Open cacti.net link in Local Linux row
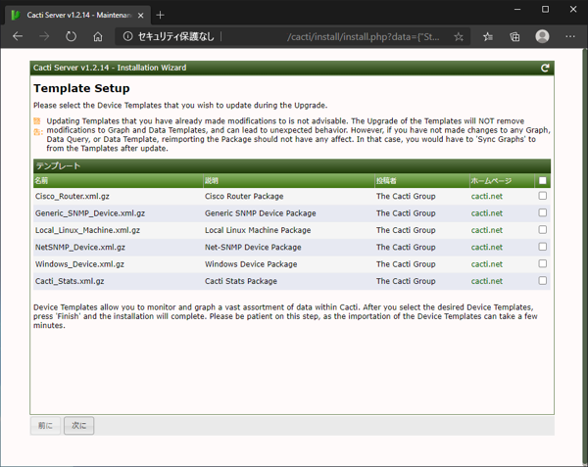 (x=487, y=230)
